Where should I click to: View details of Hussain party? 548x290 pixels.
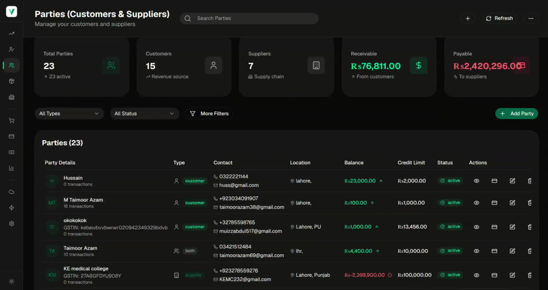(x=476, y=181)
